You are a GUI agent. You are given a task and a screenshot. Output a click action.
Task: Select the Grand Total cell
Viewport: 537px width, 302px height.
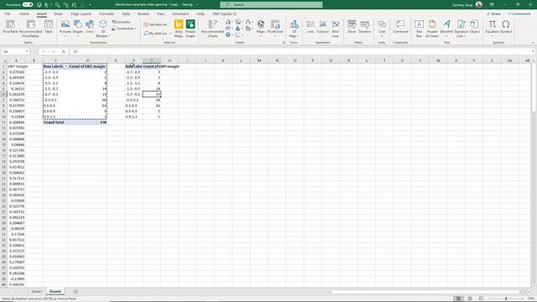click(55, 122)
